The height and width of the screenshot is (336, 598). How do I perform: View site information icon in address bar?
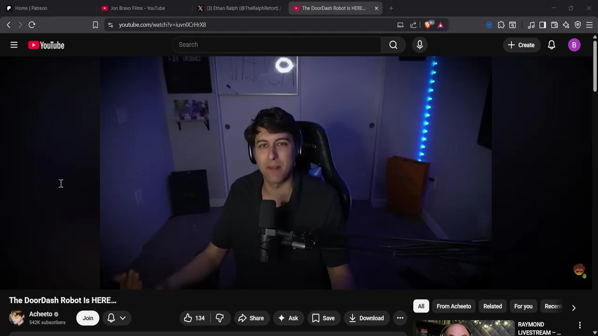click(x=110, y=25)
